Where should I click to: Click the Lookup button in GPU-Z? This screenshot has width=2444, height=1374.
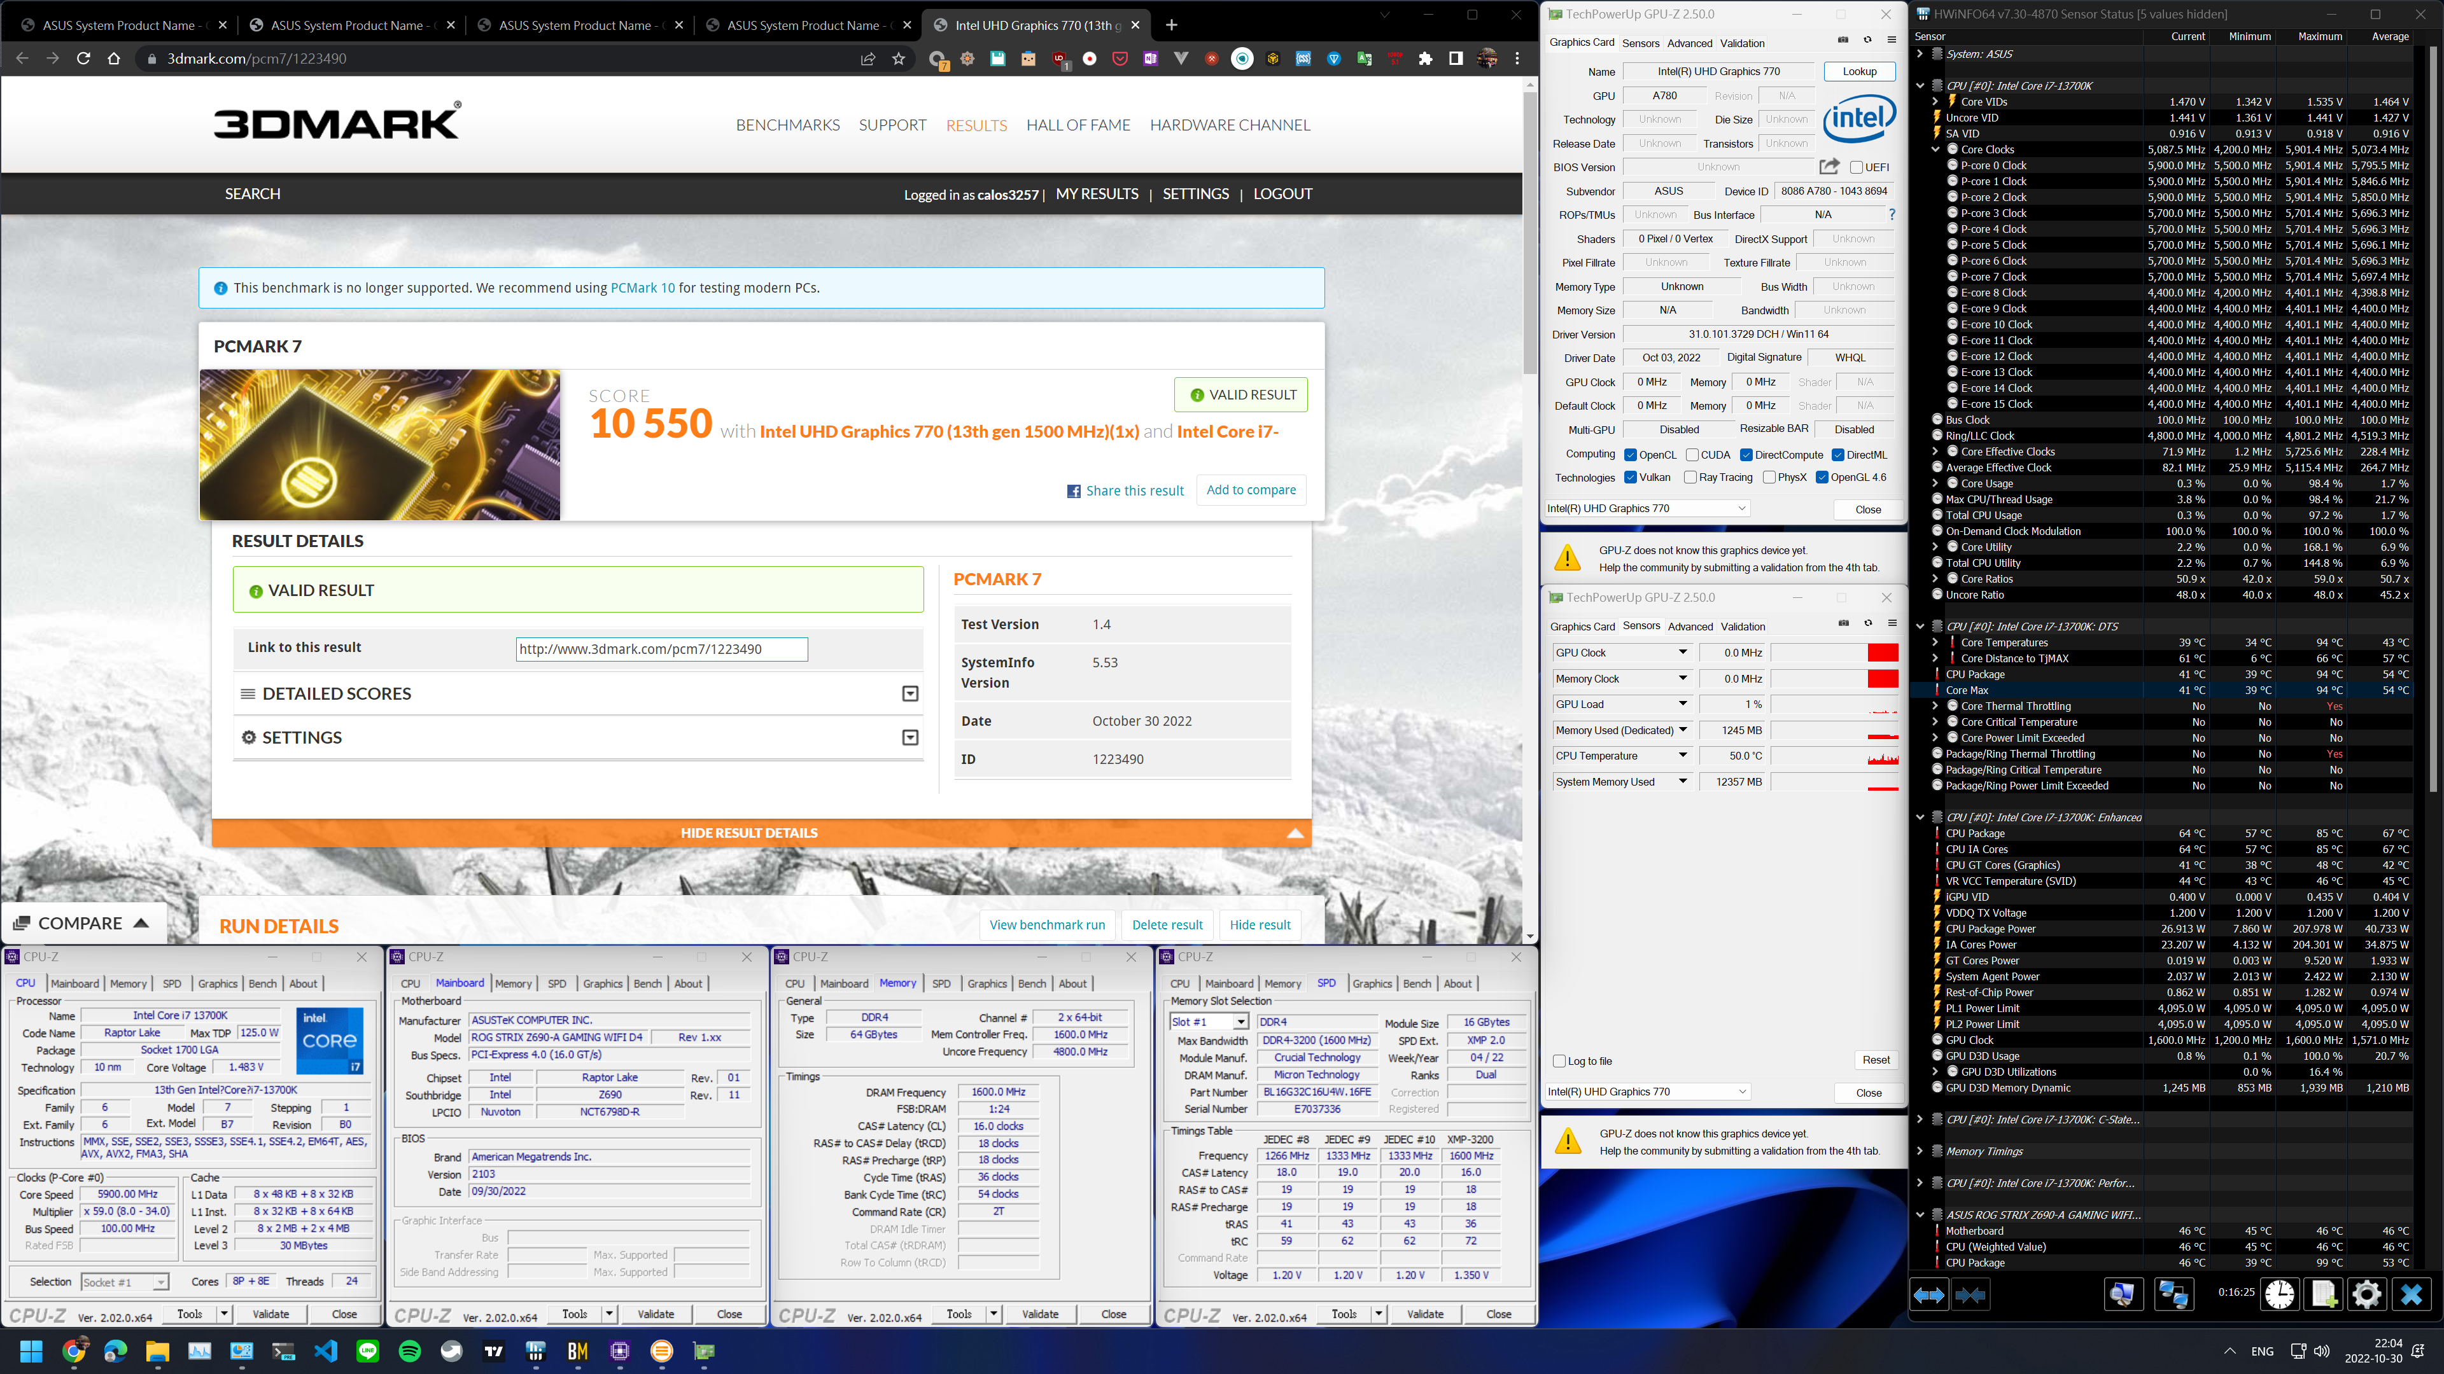pos(1858,71)
